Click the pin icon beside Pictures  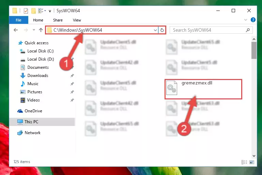click(72, 92)
